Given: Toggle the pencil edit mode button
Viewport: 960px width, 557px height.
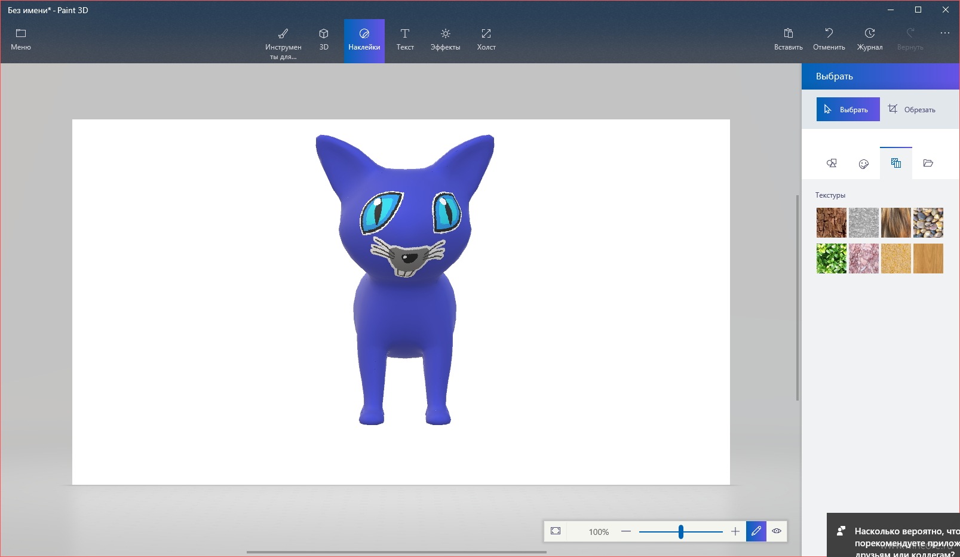Looking at the screenshot, I should 756,531.
